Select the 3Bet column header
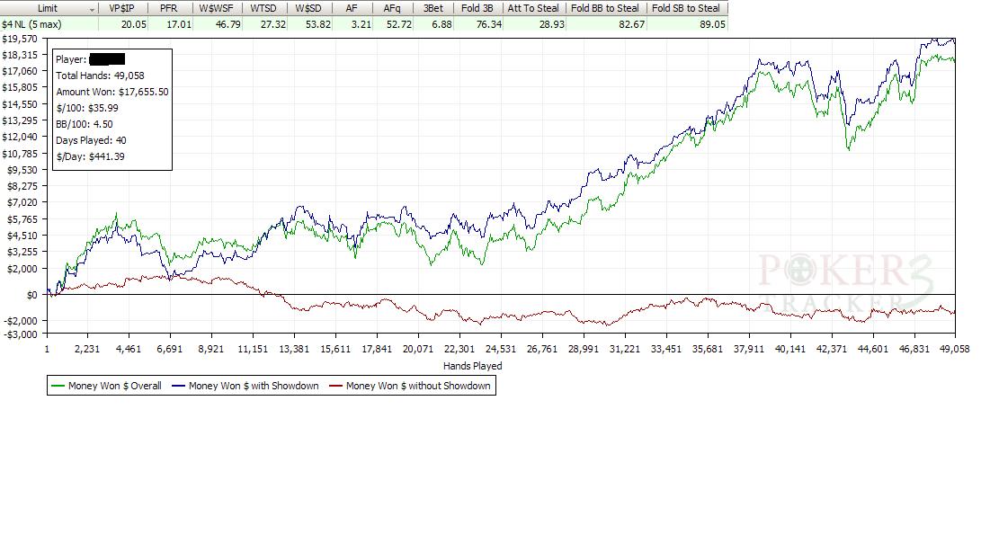981x552 pixels. coord(433,8)
